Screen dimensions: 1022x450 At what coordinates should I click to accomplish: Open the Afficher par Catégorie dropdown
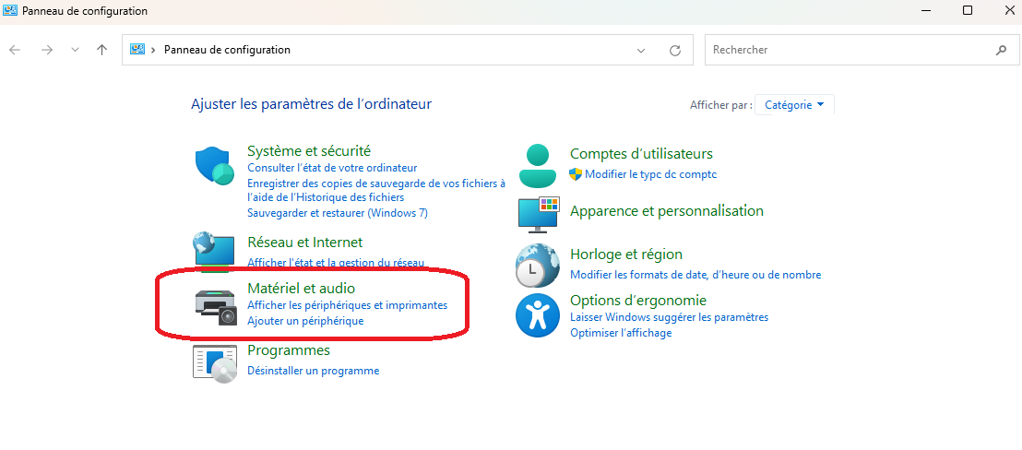click(x=794, y=105)
